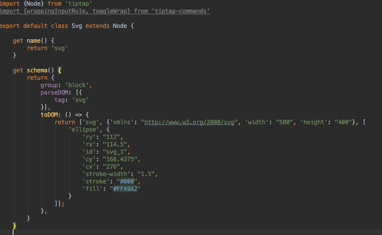The width and height of the screenshot is (382, 235).
Task: Open the http://www.w3.org/2000/svg link
Action: click(x=189, y=122)
